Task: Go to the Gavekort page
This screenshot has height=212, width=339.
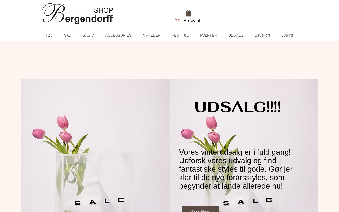Action: coord(262,35)
